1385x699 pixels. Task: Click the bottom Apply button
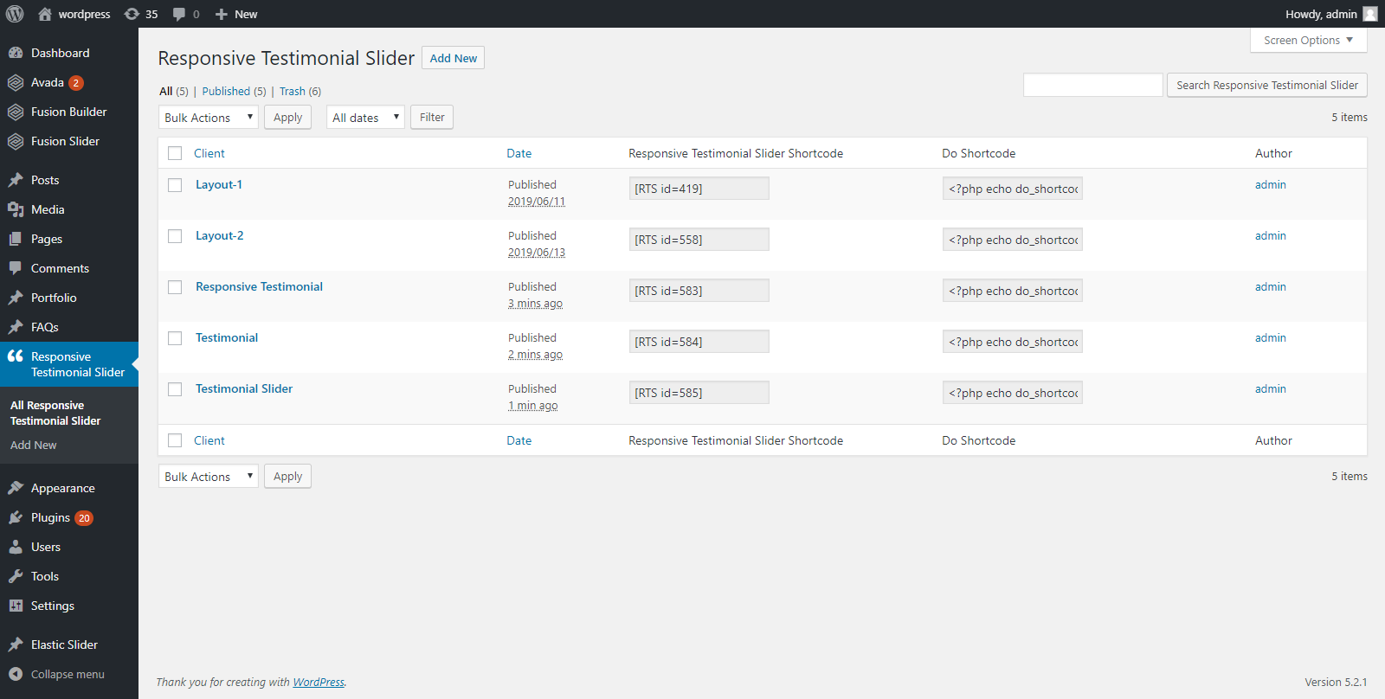click(x=287, y=476)
